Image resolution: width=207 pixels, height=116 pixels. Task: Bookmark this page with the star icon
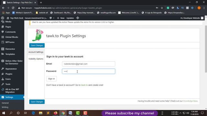[162, 8]
